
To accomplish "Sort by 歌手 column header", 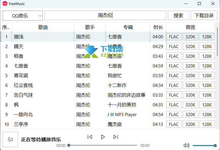I will coord(90,27).
